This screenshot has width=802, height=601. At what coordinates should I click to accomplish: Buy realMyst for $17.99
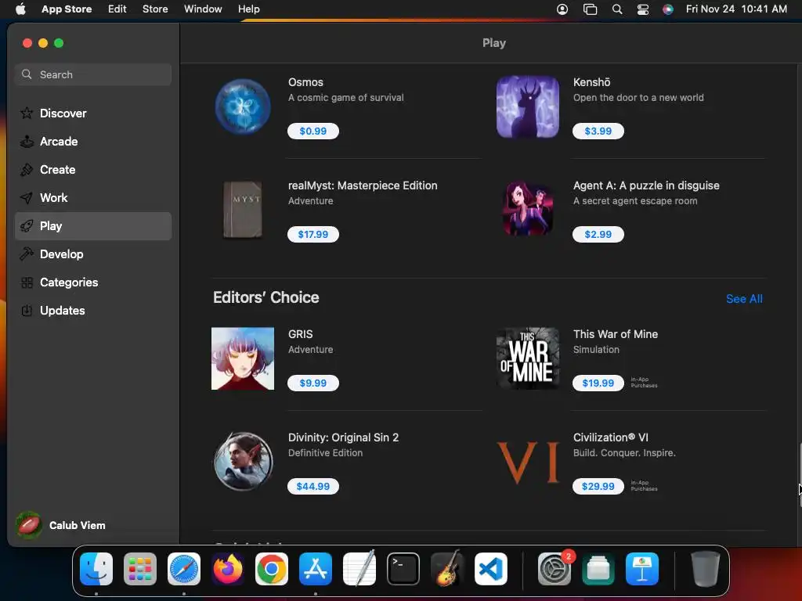click(313, 234)
